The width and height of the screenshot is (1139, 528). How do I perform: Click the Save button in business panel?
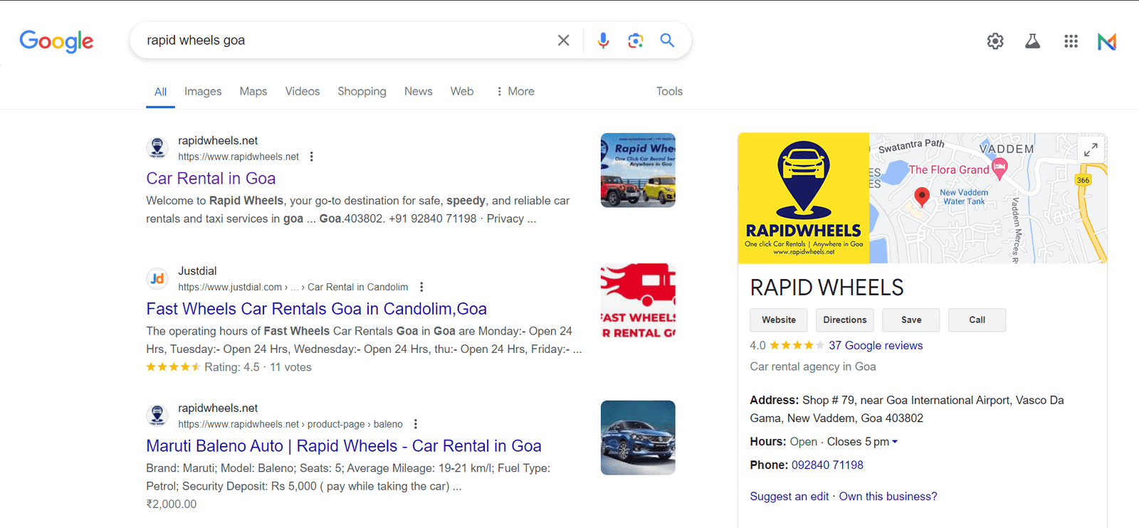coord(911,320)
